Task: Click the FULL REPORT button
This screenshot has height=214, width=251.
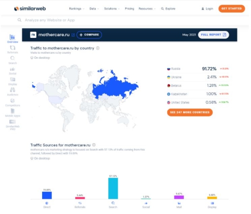Action: [213, 35]
